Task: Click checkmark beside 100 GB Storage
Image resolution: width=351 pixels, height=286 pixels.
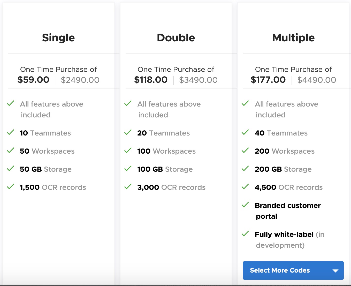Action: pyautogui.click(x=128, y=169)
